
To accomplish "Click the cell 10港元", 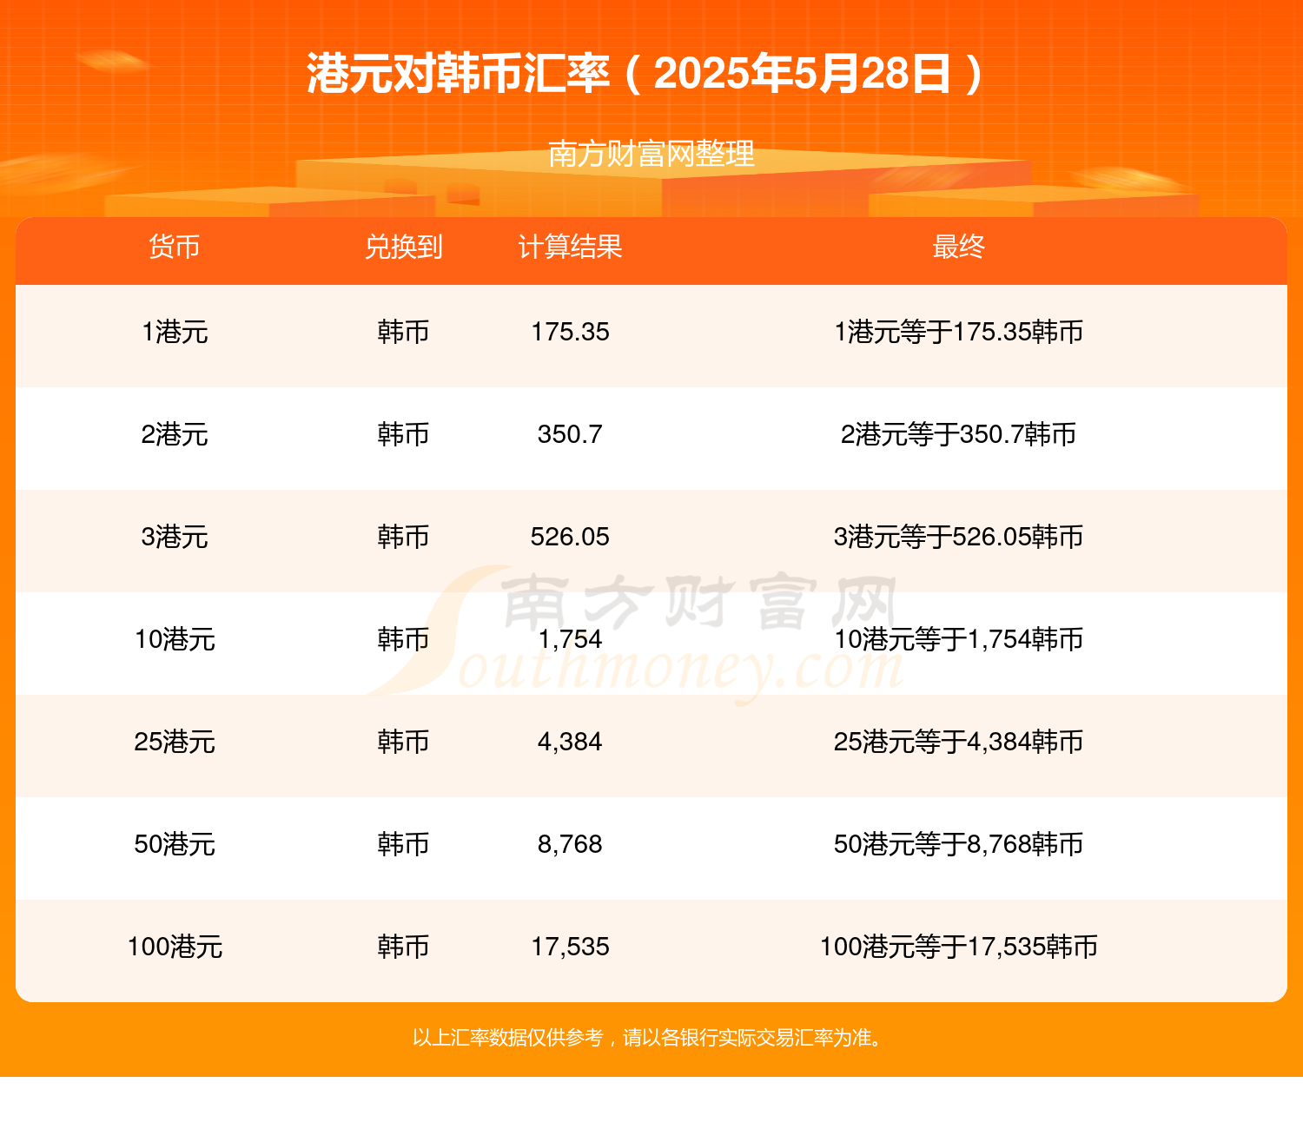I will pyautogui.click(x=175, y=639).
